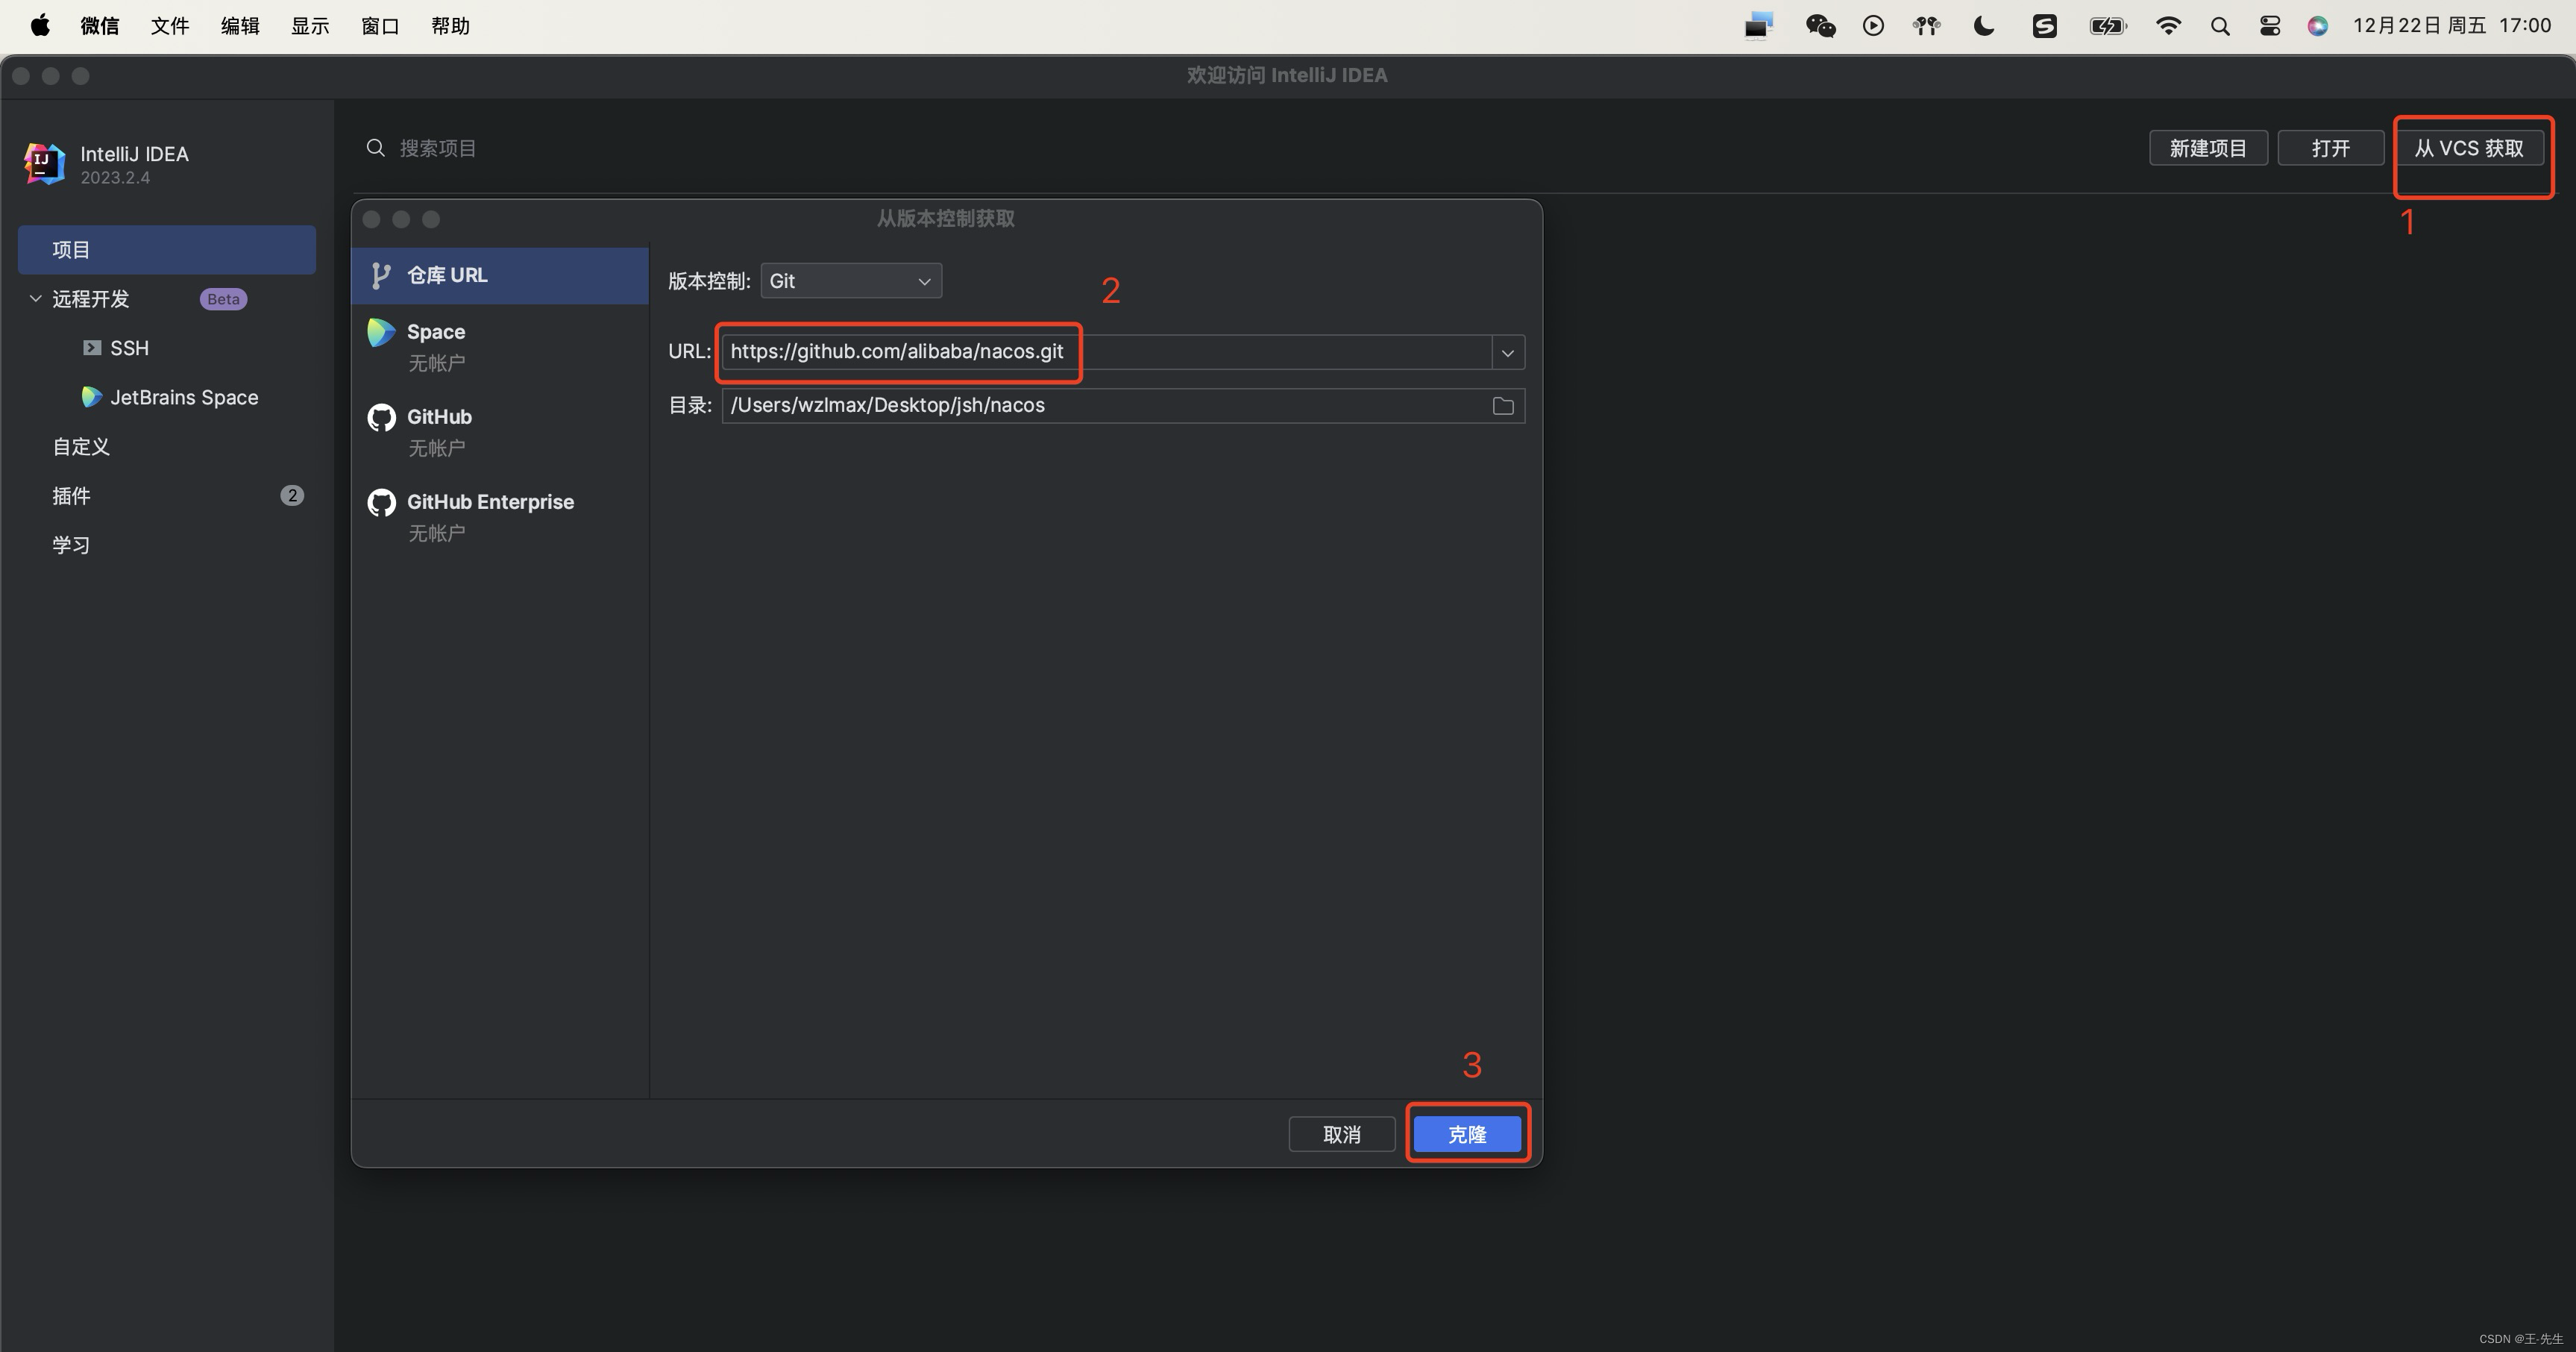This screenshot has width=2576, height=1352.
Task: Toggle Focus moon icon in menu bar
Action: pos(1984,26)
